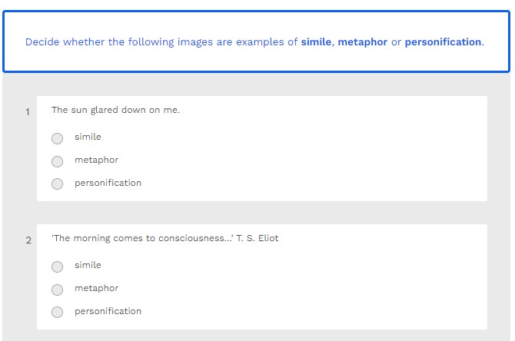
Task: Click the bold 'simile' word in the instructions
Action: click(x=315, y=42)
